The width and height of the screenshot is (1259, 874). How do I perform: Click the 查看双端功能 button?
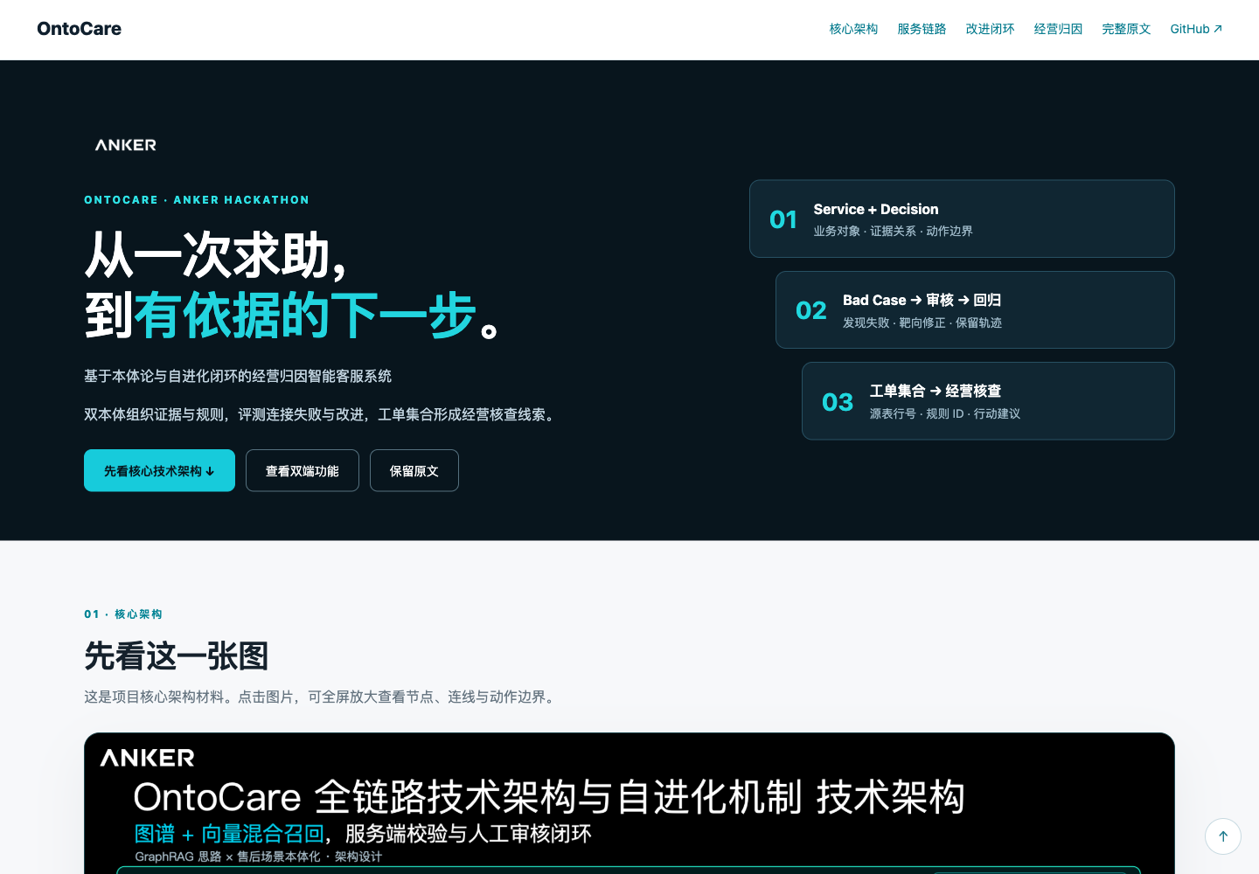coord(303,470)
